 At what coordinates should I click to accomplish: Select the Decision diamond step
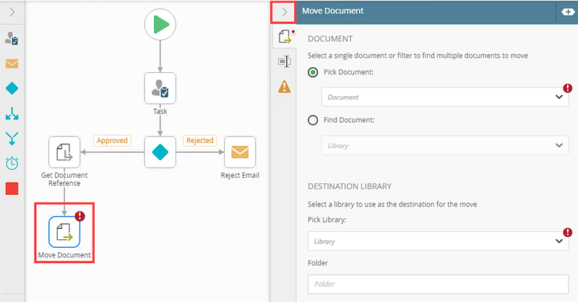click(x=160, y=152)
